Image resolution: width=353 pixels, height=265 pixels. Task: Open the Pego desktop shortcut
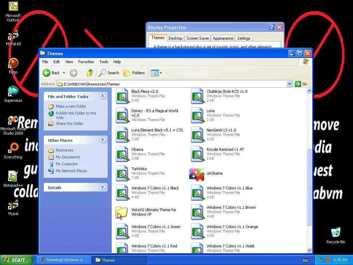(13, 66)
